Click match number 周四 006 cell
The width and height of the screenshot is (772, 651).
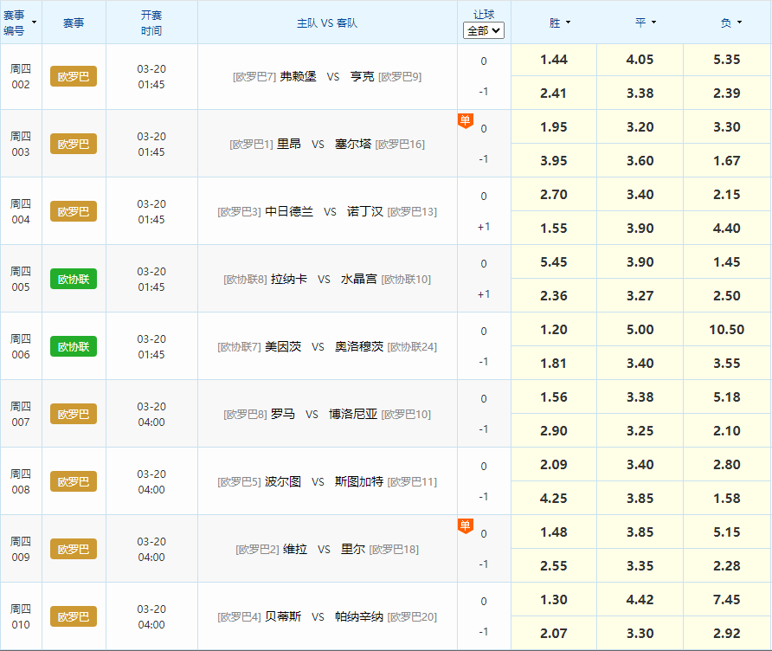(21, 346)
